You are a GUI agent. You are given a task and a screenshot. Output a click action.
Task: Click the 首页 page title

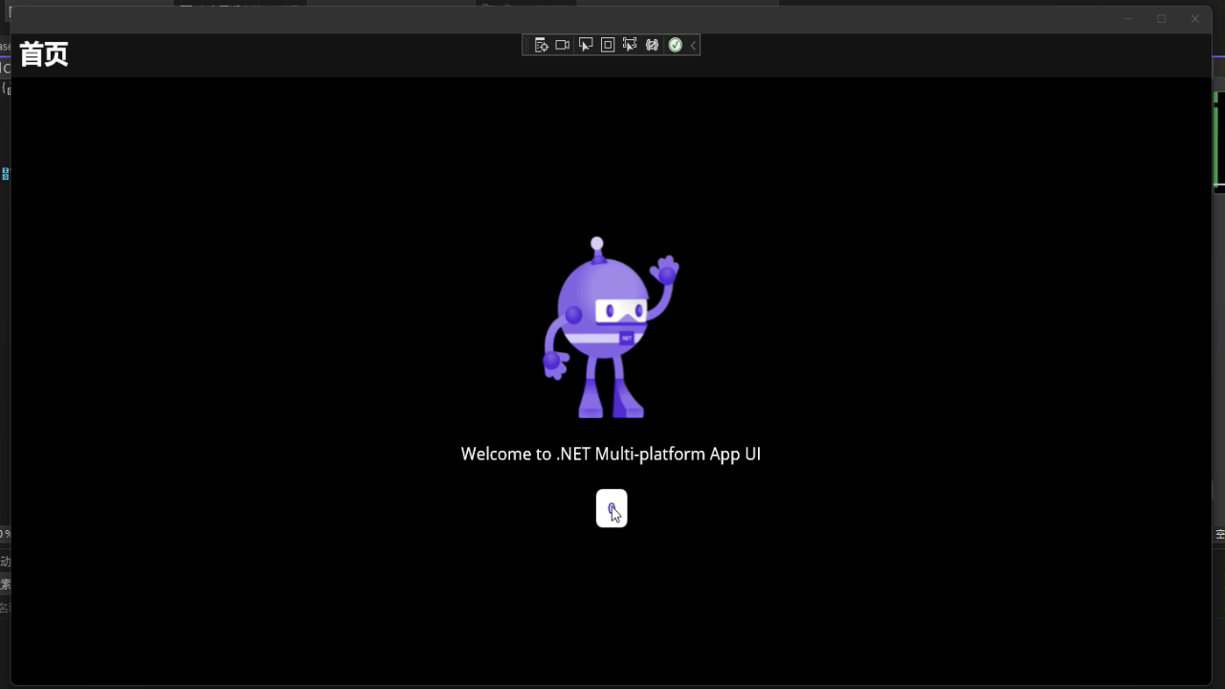click(x=44, y=55)
